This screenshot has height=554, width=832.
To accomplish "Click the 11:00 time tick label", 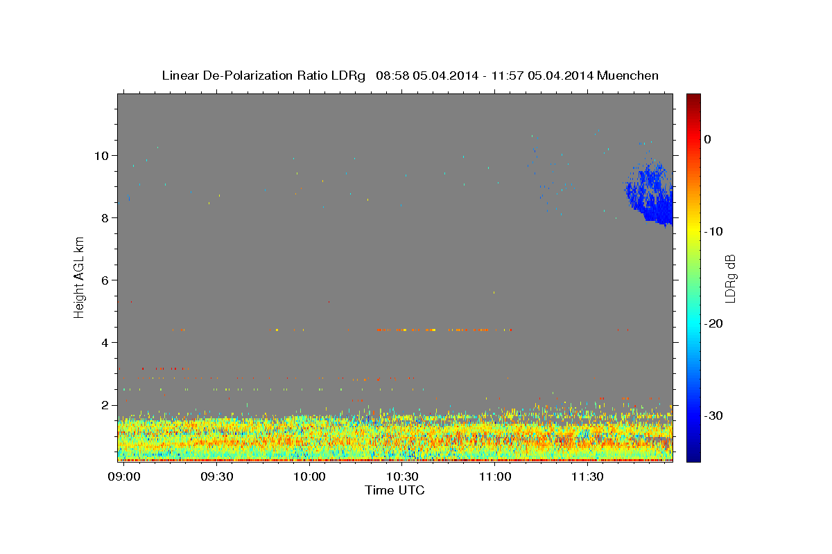I will (494, 477).
